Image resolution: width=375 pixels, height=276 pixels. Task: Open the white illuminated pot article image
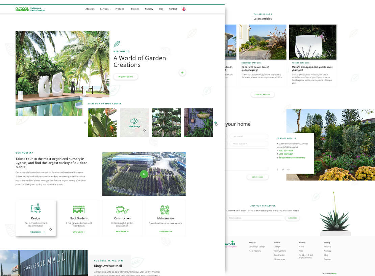pyautogui.click(x=312, y=42)
